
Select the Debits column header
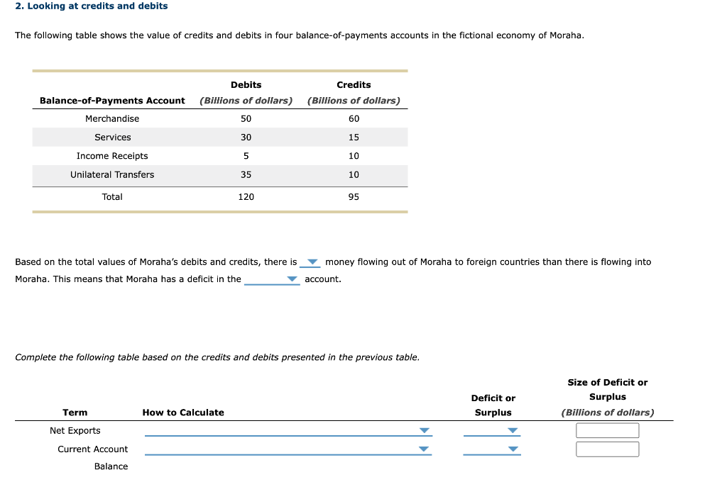click(x=246, y=84)
